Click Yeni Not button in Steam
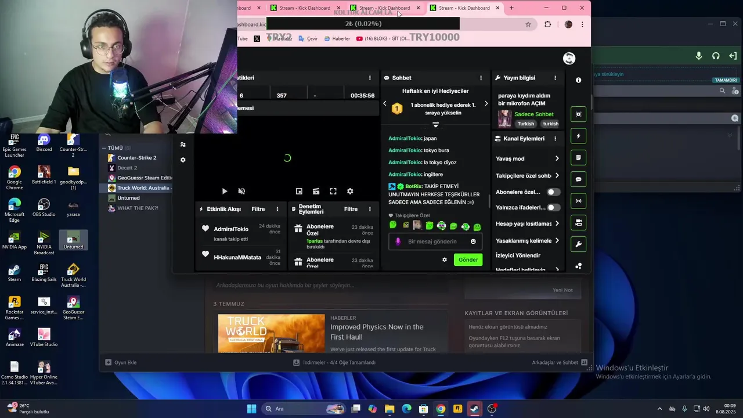Image resolution: width=743 pixels, height=418 pixels. [562, 290]
